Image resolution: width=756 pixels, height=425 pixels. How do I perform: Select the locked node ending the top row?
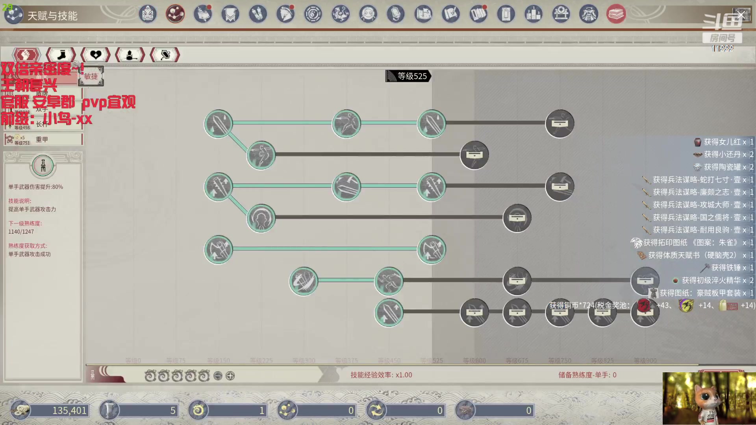[560, 124]
